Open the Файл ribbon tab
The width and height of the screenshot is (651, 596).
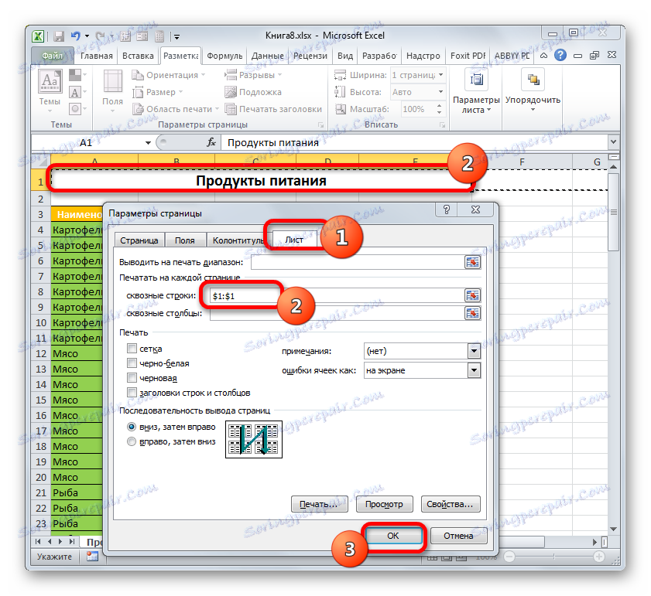coord(53,56)
